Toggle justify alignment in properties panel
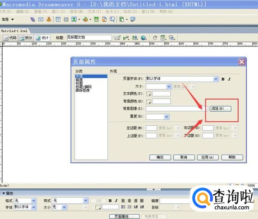258x219 pixels. coord(142,201)
